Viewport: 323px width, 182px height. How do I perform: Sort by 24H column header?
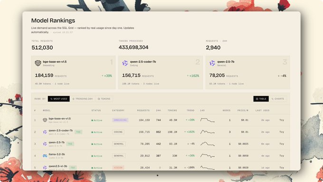point(158,110)
